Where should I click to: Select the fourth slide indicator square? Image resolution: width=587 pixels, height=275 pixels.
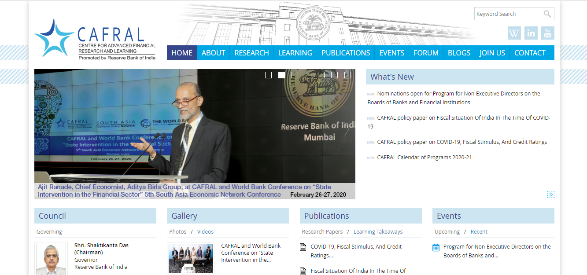pyautogui.click(x=308, y=75)
